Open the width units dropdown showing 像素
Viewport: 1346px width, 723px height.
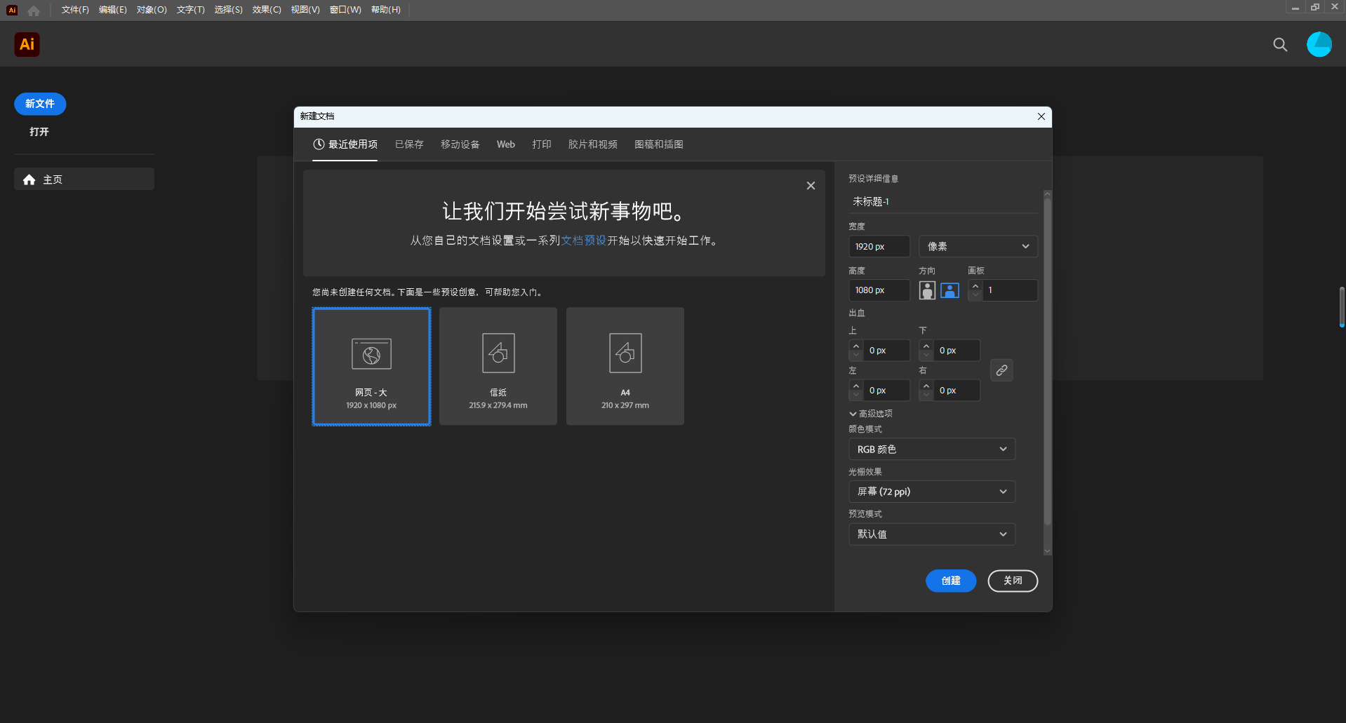[x=978, y=246]
